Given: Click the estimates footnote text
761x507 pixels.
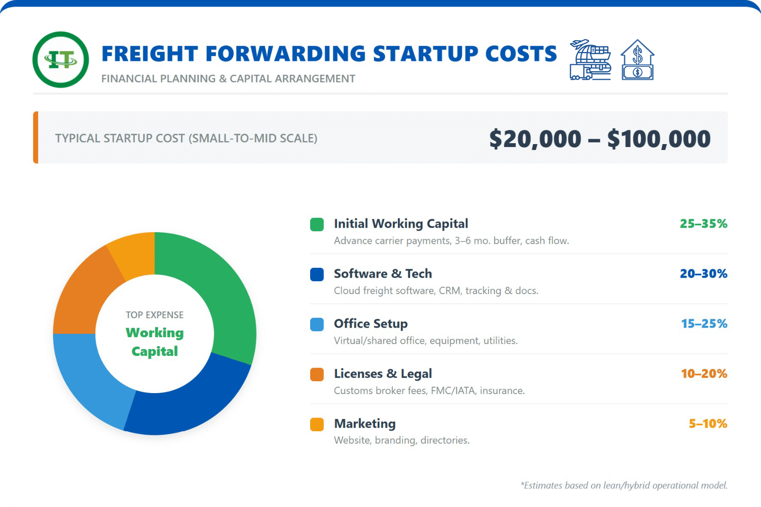Looking at the screenshot, I should [624, 485].
